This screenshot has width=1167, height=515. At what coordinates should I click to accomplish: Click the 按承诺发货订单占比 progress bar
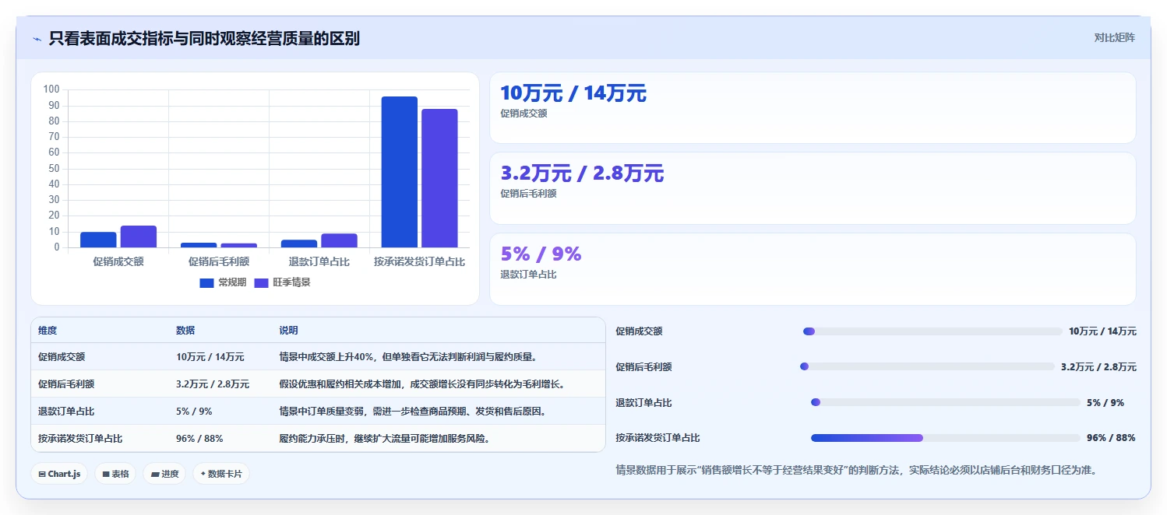point(946,438)
